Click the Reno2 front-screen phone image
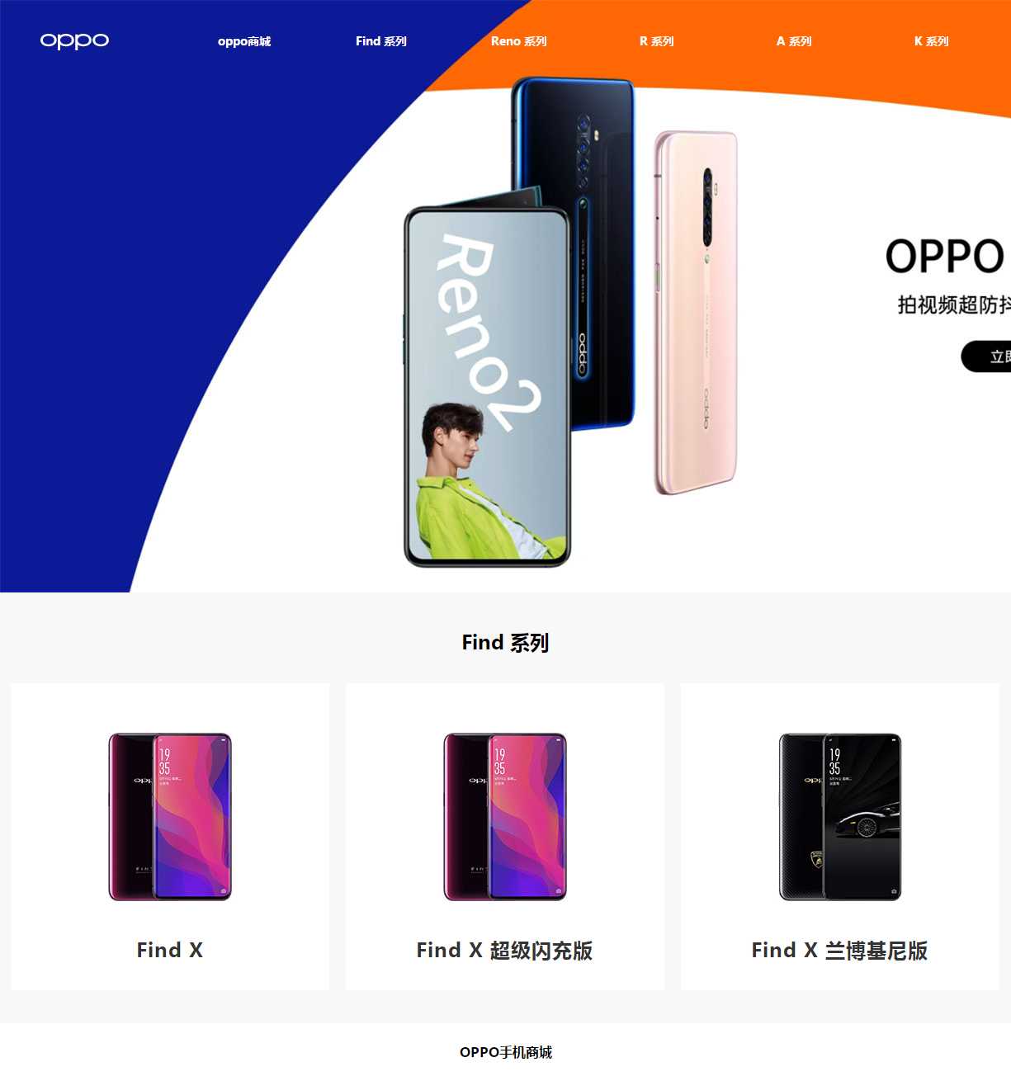Screen dimensions: 1011x1081 [x=487, y=386]
